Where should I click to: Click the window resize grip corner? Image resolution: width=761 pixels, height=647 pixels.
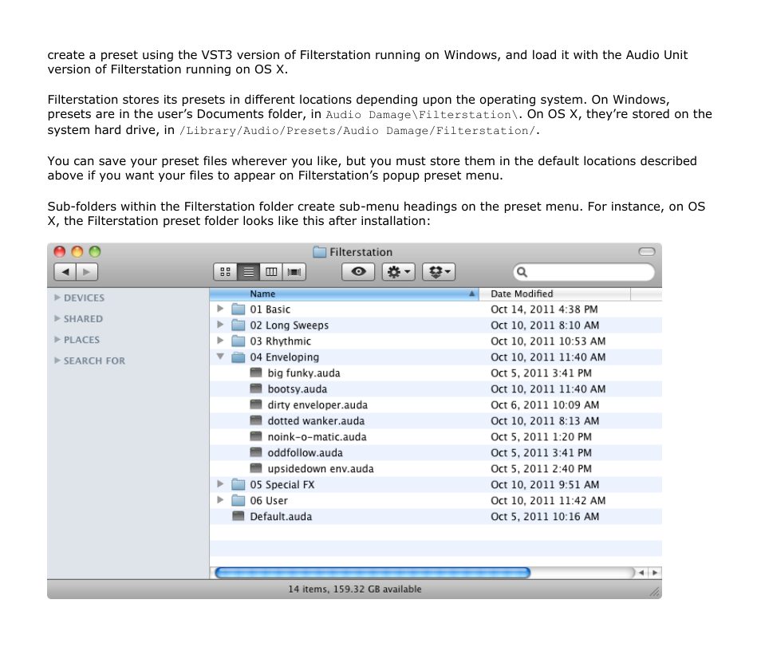[655, 592]
